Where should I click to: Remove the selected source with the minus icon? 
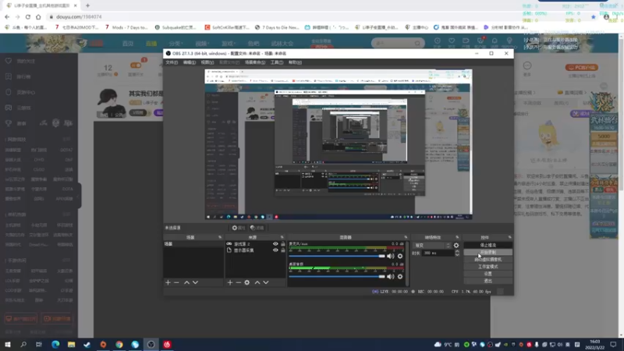coord(239,282)
